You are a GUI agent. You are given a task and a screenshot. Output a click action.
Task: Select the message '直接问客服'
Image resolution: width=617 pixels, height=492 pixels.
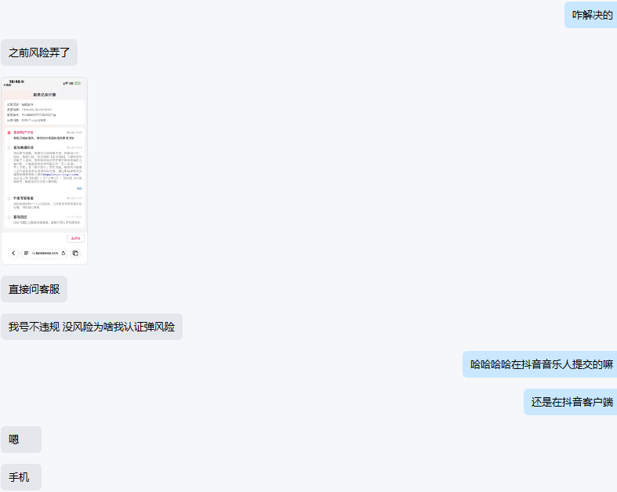click(x=34, y=289)
